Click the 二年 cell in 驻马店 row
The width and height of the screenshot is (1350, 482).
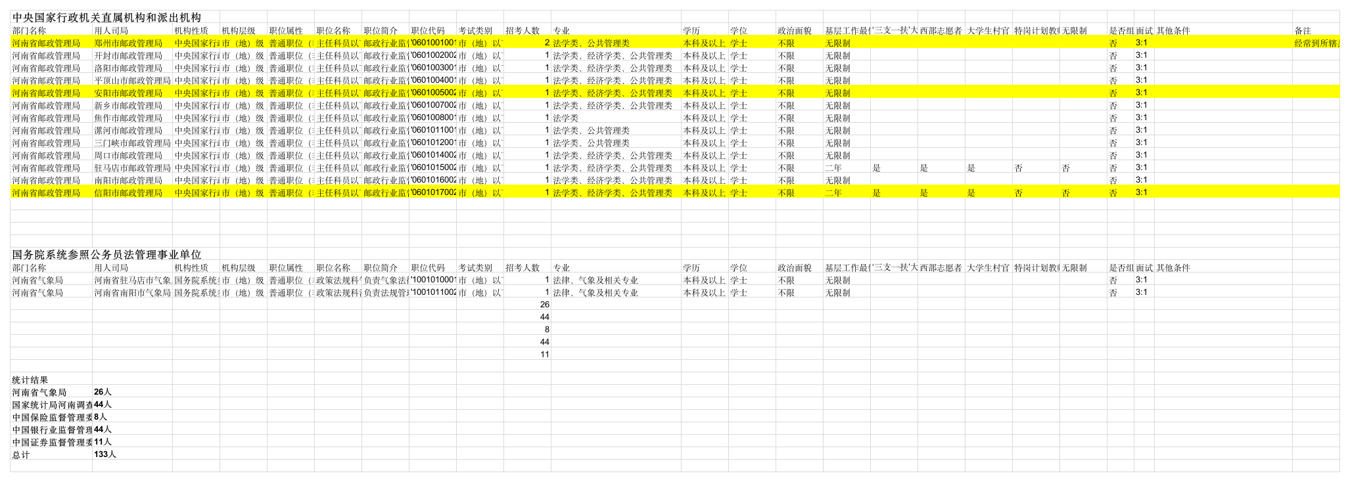tap(847, 167)
